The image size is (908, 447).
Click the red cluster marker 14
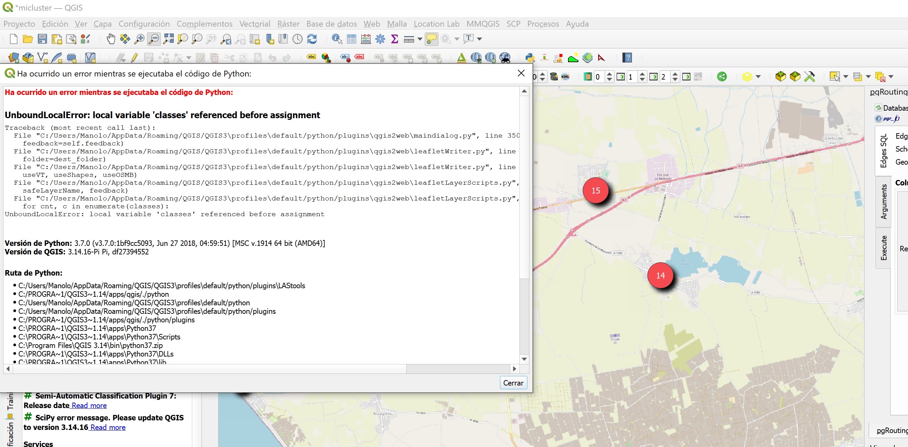pyautogui.click(x=660, y=275)
